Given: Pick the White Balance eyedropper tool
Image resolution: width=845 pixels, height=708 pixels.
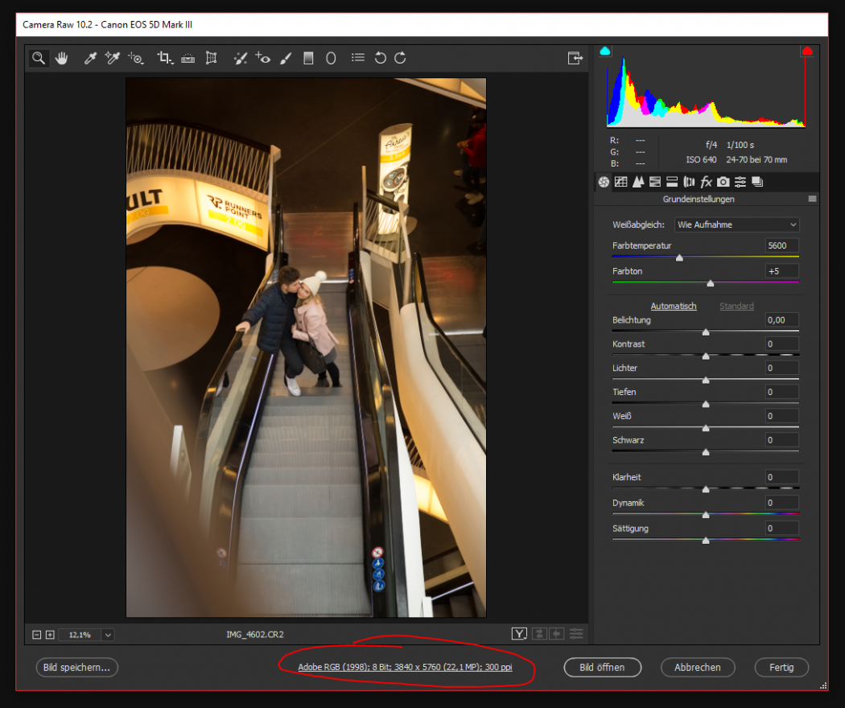Looking at the screenshot, I should point(90,57).
